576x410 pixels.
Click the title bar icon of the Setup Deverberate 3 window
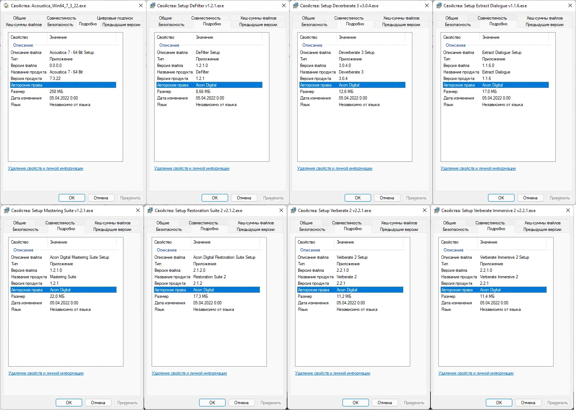click(x=295, y=6)
